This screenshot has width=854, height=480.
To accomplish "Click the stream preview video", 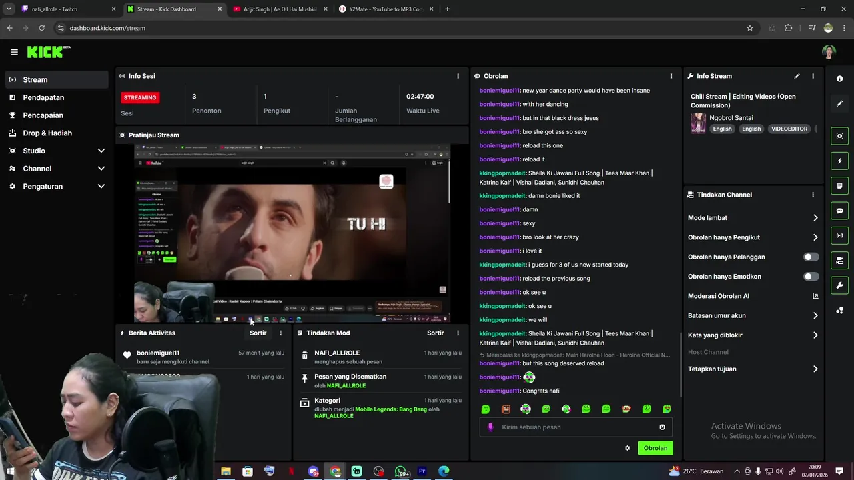I will coord(292,233).
